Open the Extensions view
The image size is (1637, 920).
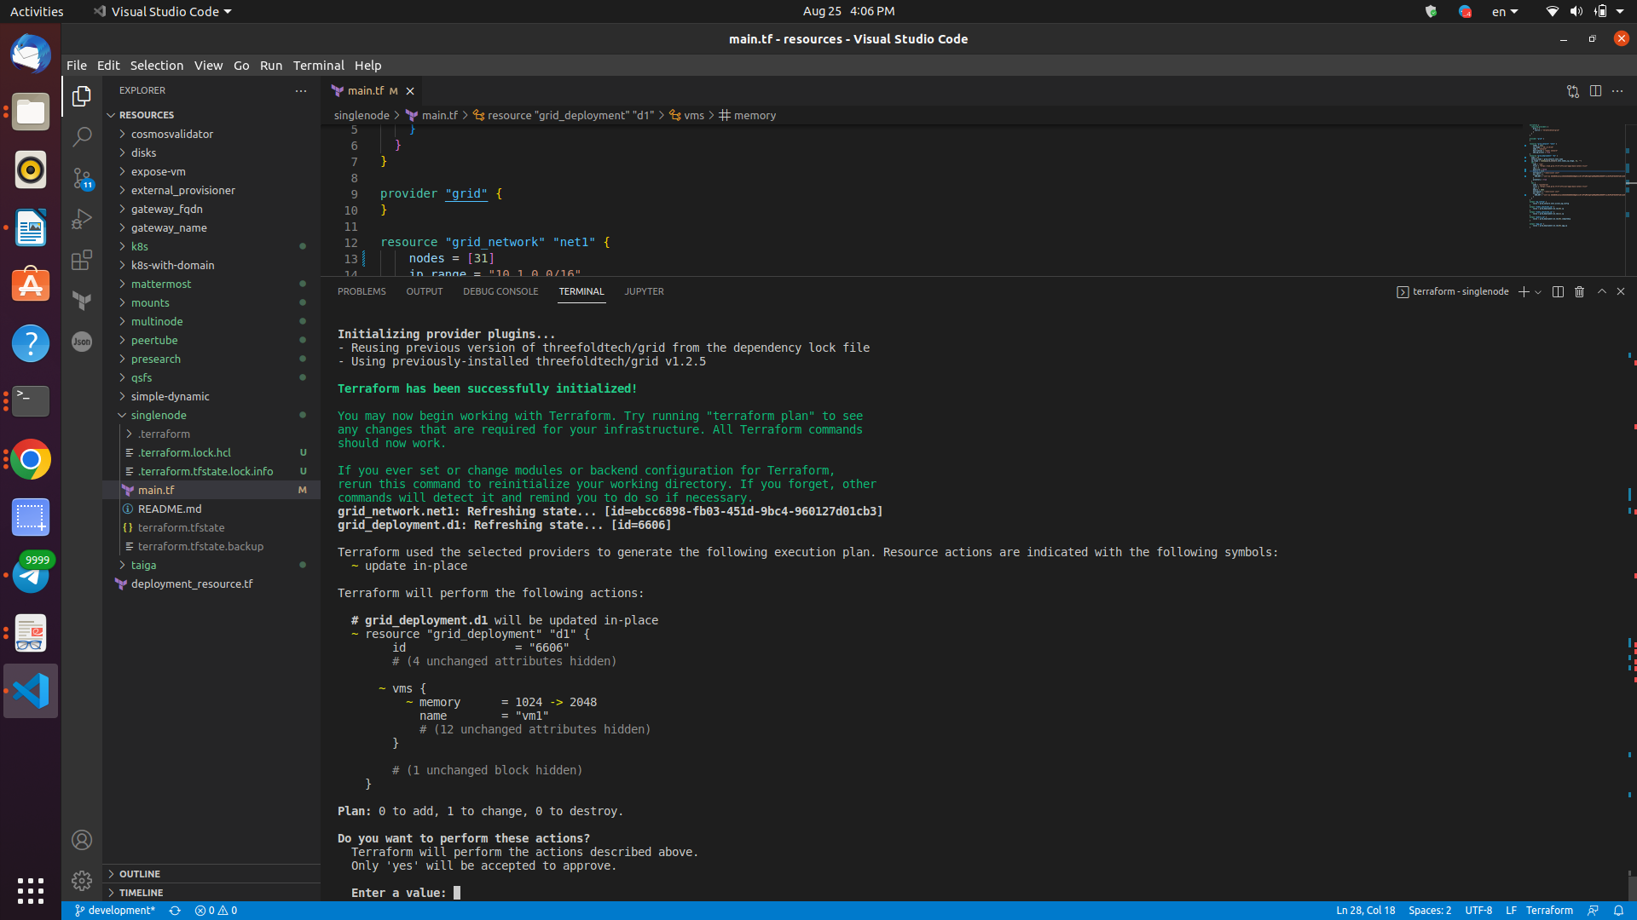click(82, 260)
